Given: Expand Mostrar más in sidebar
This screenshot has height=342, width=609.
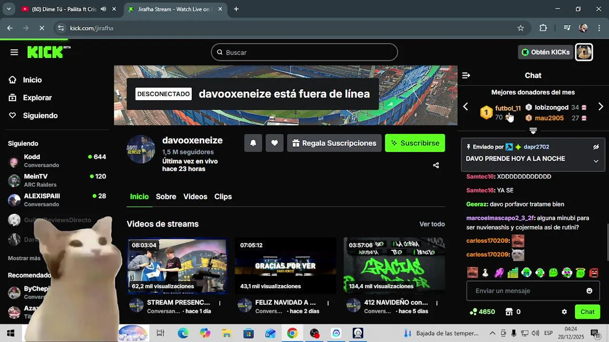Looking at the screenshot, I should tap(24, 258).
